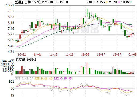Click the 12-27 date axis label
Image resolution: width=139 pixels, height=97 pixels.
tap(117, 54)
